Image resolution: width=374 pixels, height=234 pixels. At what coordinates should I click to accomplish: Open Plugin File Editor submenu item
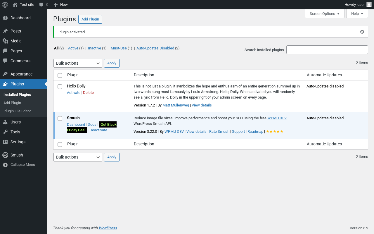coord(17,111)
